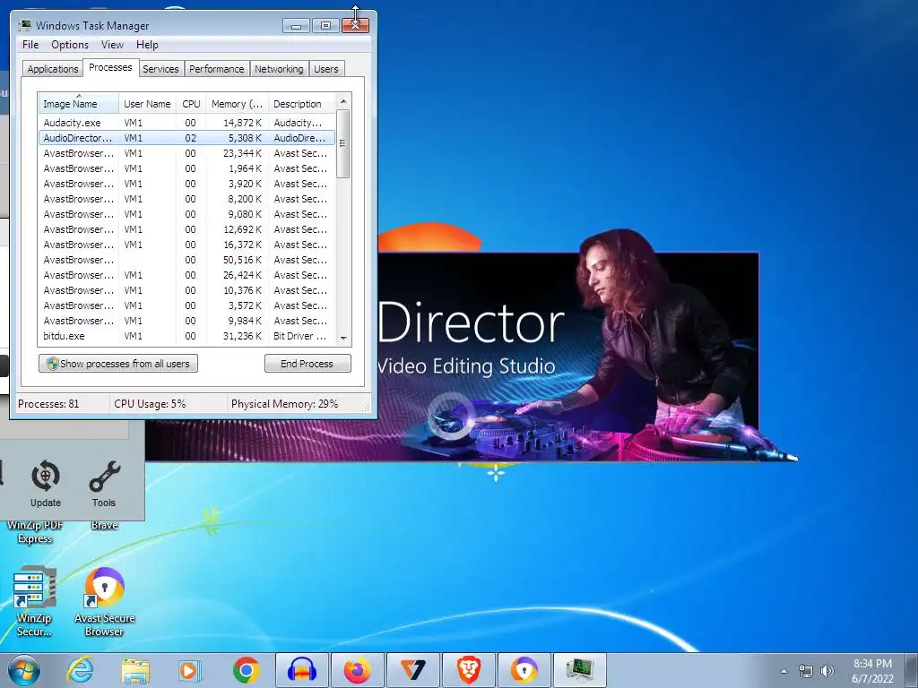
Task: Click the scrollbar up arrow in process list
Action: tap(343, 101)
